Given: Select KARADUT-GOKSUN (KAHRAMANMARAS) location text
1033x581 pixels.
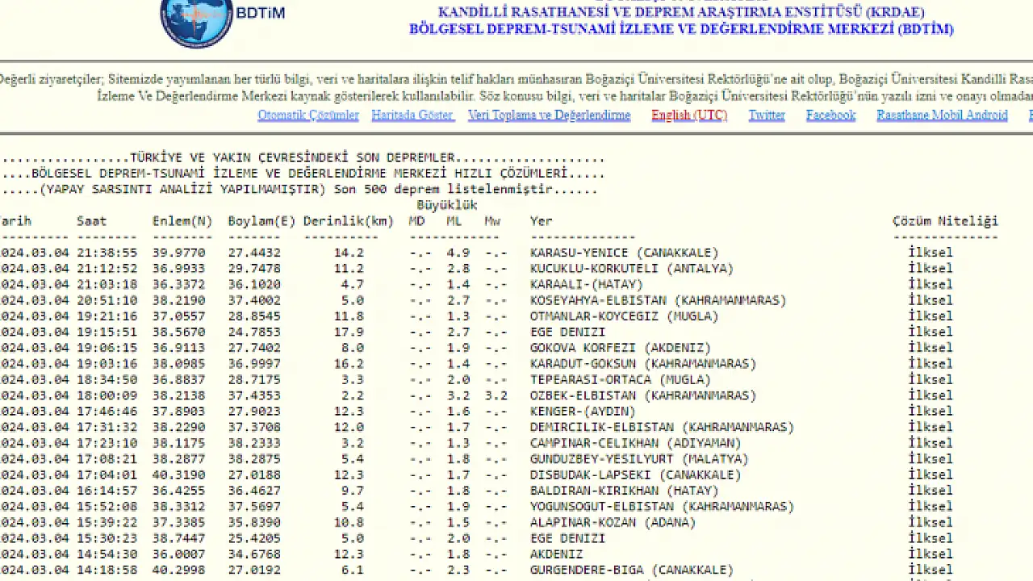Looking at the screenshot, I should click(x=643, y=364).
